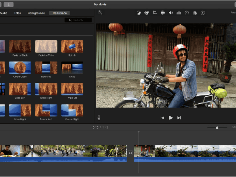
Task: Open the noise reduction and equalizer tool
Action: 179,13
